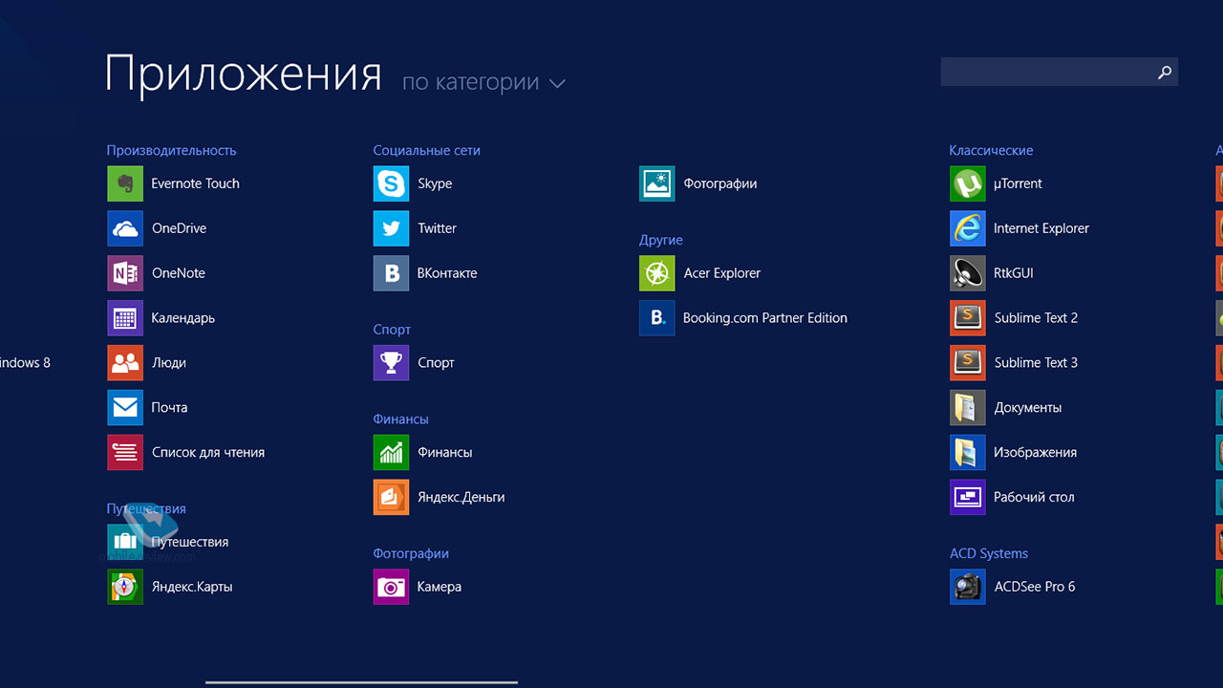Open the Финансы chart icon
1223x688 pixels.
point(391,453)
